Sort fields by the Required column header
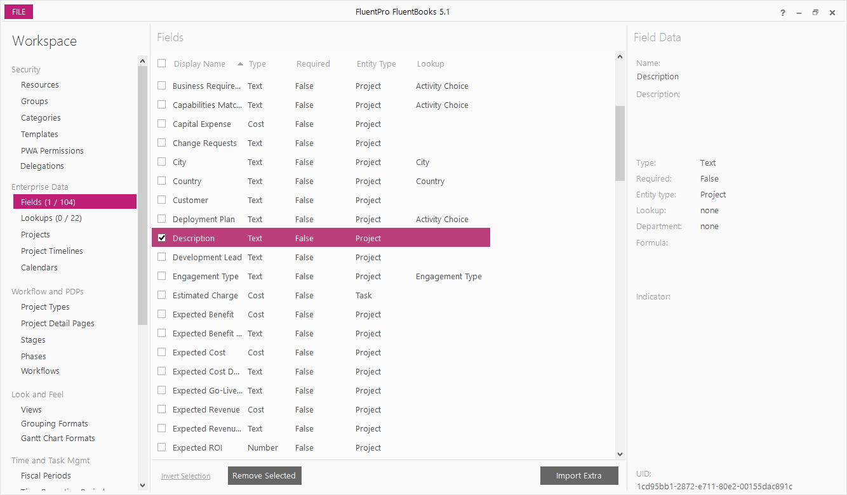Screen dimensions: 847x495 tap(313, 64)
